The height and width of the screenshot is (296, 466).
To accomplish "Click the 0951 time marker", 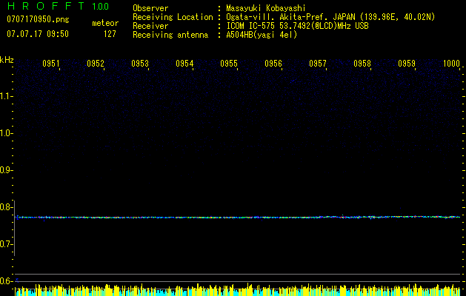I will [x=51, y=64].
